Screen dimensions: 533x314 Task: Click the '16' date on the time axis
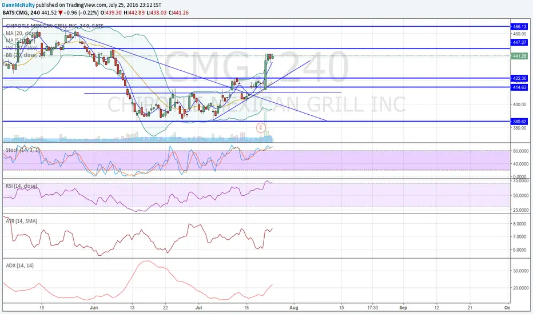pos(42,308)
